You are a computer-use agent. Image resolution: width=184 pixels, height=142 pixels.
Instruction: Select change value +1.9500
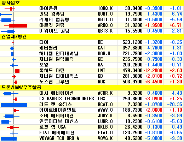[x=154, y=25]
